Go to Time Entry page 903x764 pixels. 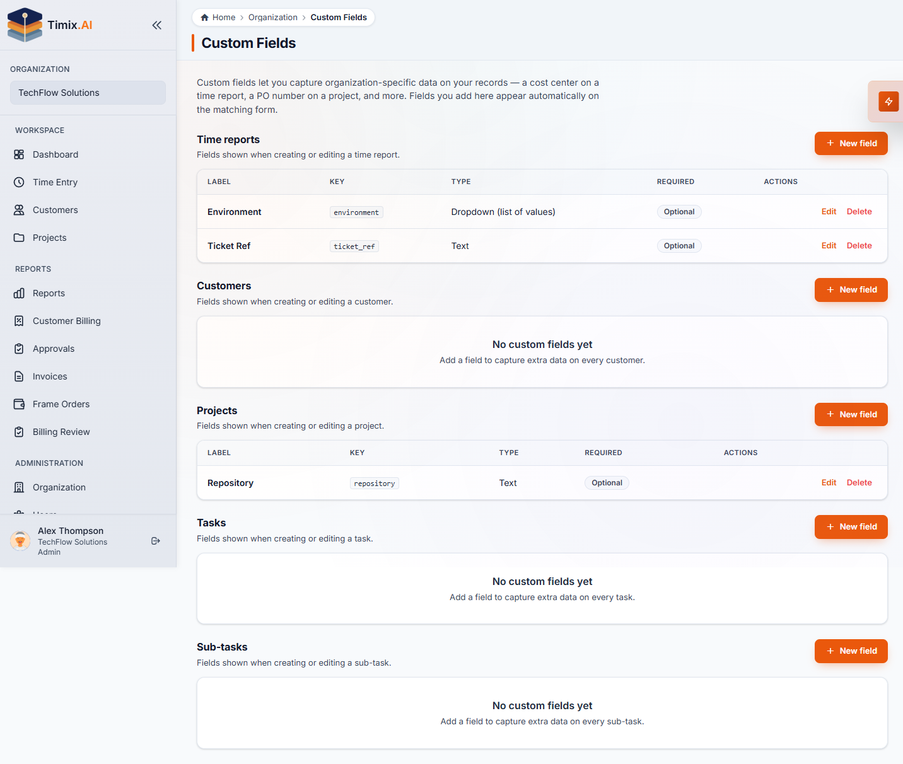click(88, 182)
